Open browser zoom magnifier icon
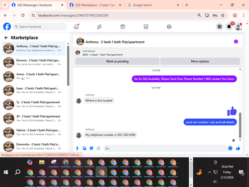Viewport: 249px width, 187px height. [x=199, y=15]
